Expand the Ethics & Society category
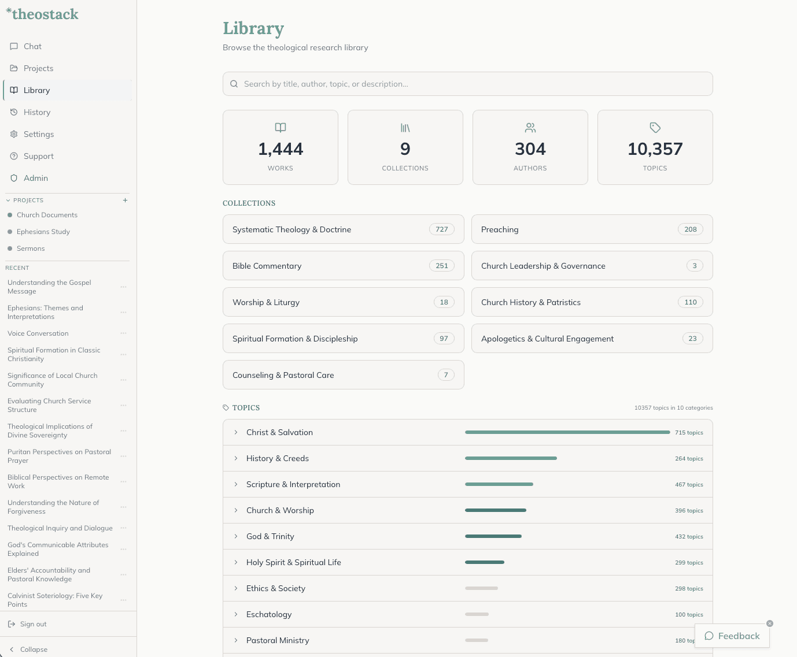 (236, 588)
